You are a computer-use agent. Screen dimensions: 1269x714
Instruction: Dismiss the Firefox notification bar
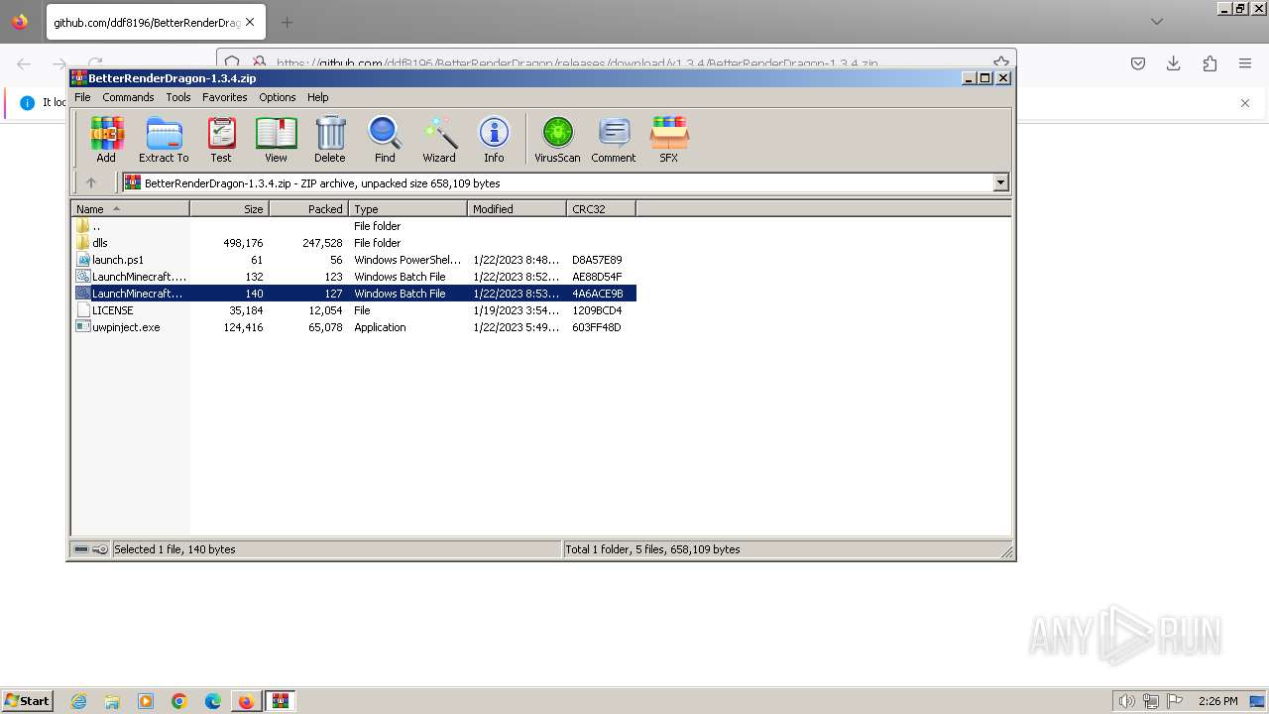pyautogui.click(x=1245, y=103)
